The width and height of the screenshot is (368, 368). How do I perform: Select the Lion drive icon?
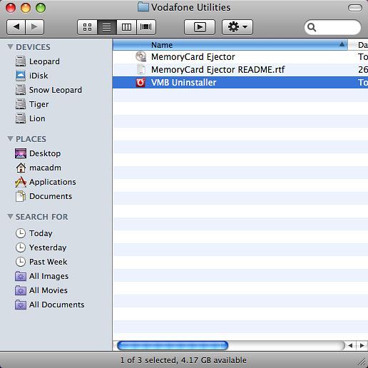[21, 118]
